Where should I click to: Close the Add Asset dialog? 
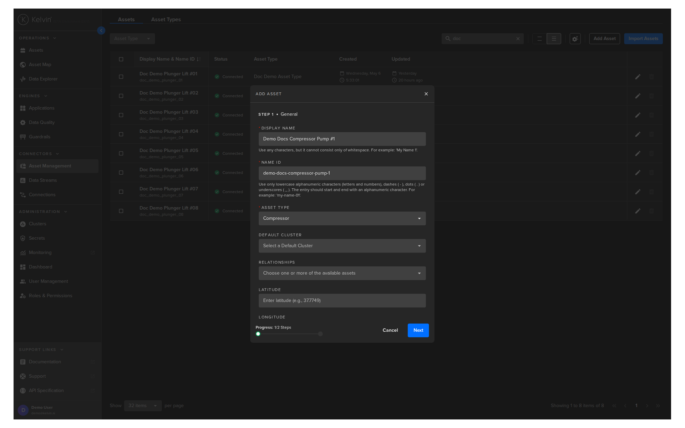pos(426,94)
